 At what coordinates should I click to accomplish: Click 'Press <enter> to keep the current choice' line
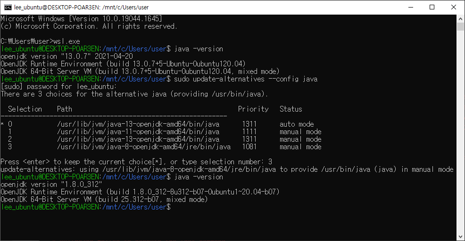coord(136,161)
